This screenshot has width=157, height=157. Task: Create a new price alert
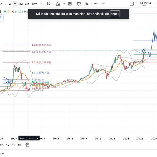pyautogui.click(x=79, y=4)
